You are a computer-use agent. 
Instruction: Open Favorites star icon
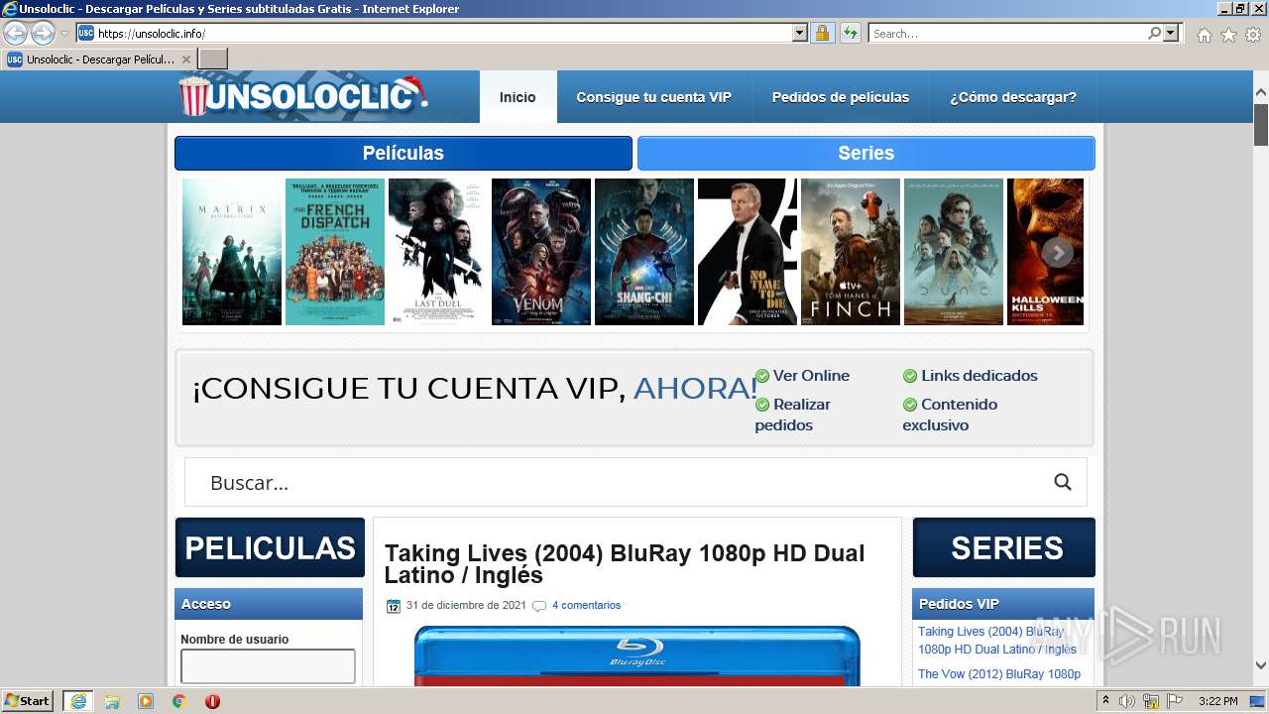[1228, 35]
